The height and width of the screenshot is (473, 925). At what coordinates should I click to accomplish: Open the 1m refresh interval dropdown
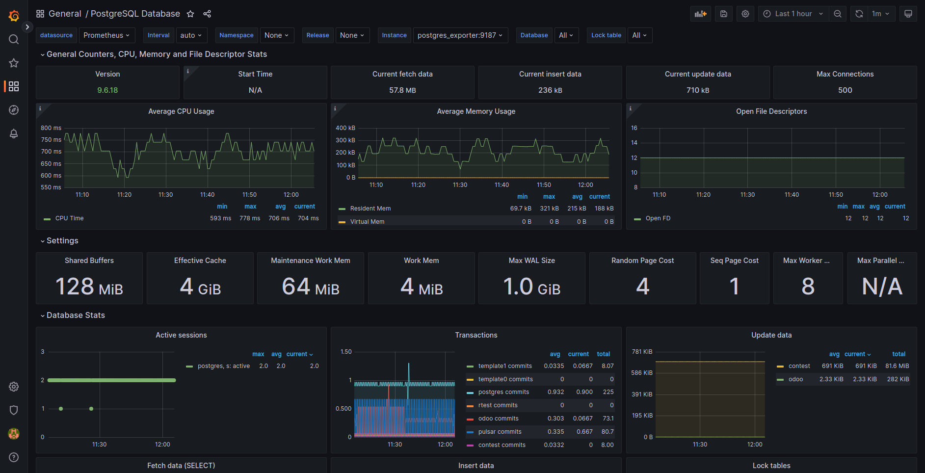click(881, 14)
